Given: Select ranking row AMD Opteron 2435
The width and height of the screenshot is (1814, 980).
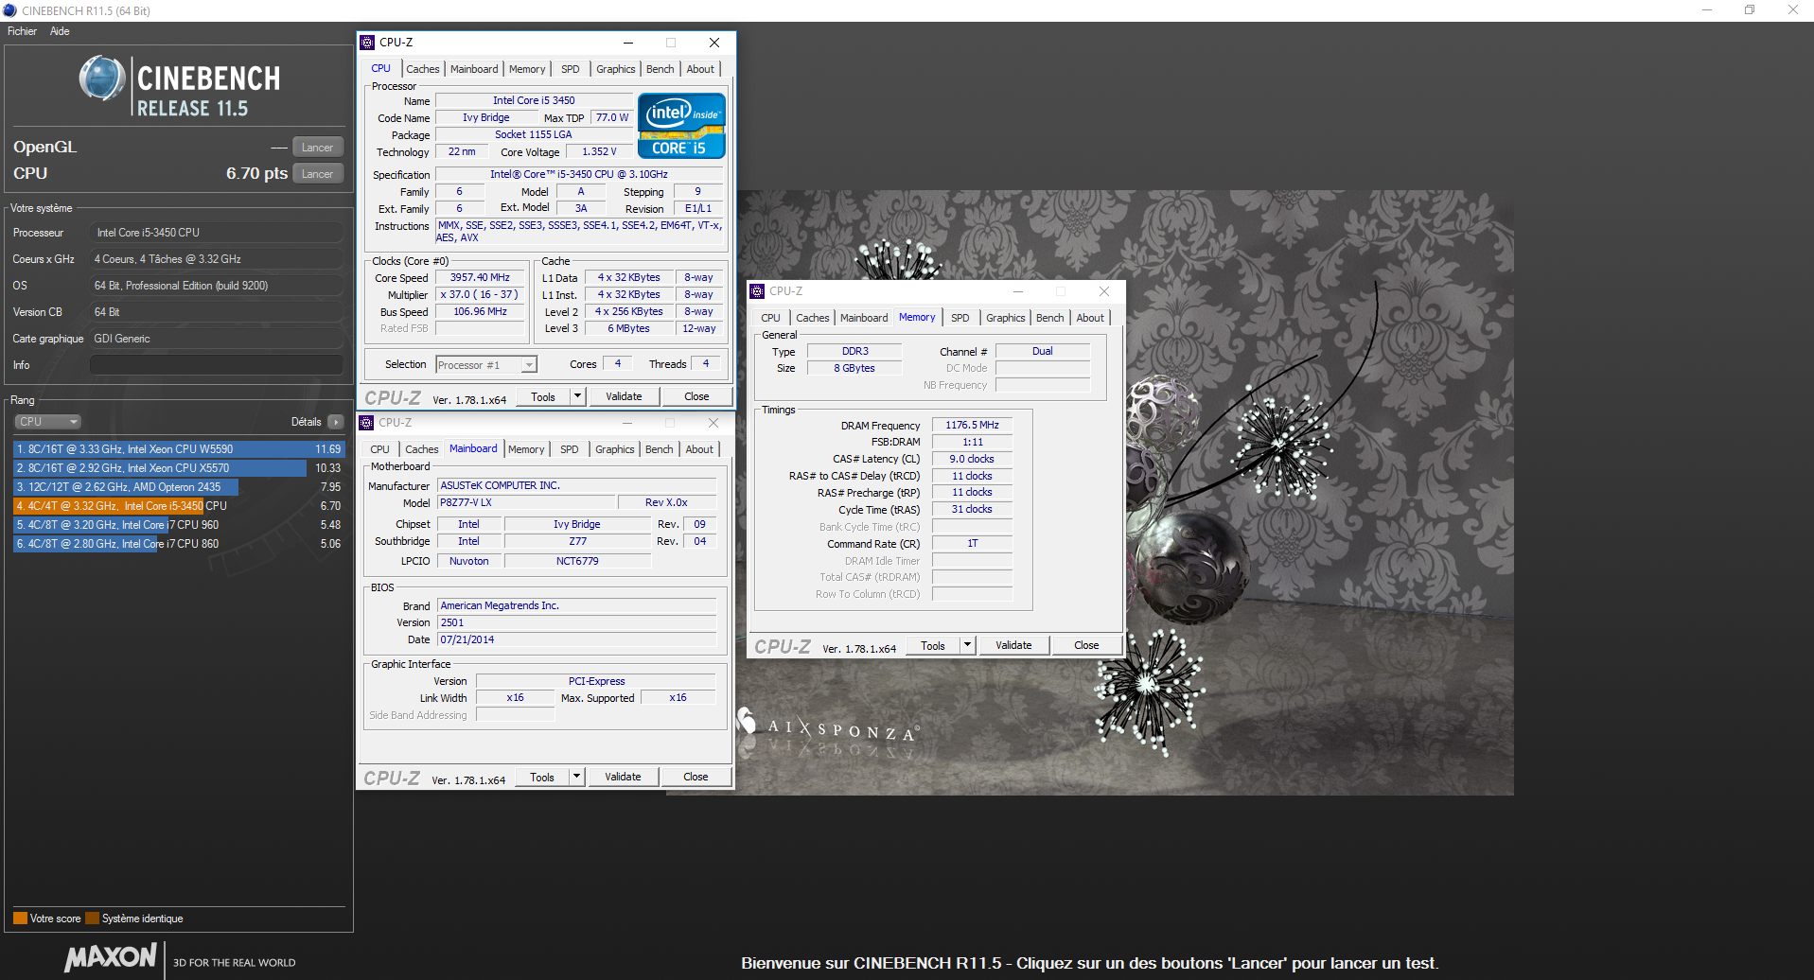Looking at the screenshot, I should pos(179,487).
